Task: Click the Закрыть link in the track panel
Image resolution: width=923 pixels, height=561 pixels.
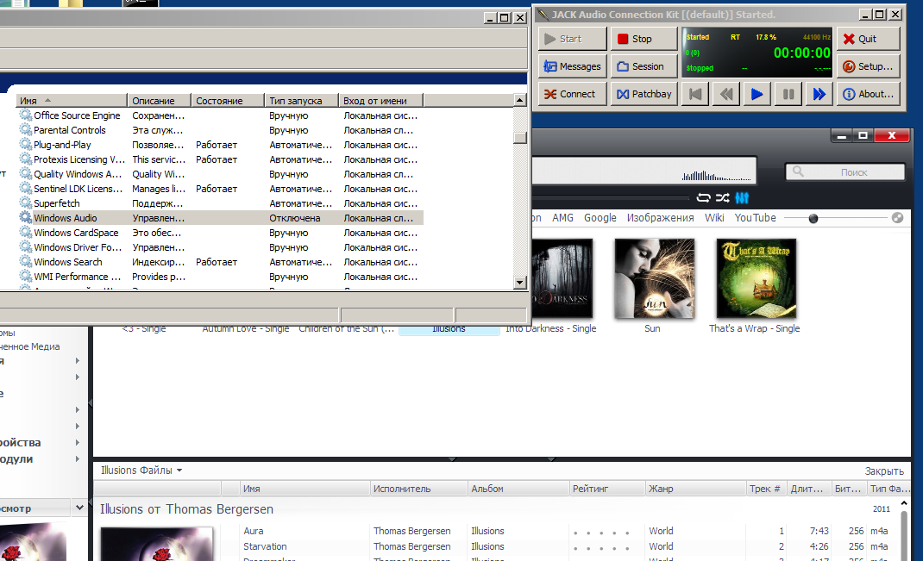Action: pyautogui.click(x=884, y=471)
